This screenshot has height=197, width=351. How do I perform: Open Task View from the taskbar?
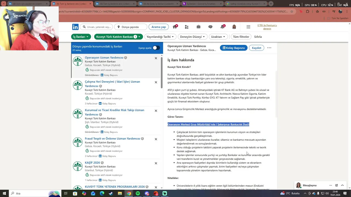[66, 193]
